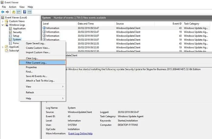Screen dimensions: 212x139
Task: Select Clear Log in the context menu
Action: pyautogui.click(x=32, y=58)
